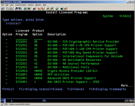Open the View menu

(x=12, y=5)
